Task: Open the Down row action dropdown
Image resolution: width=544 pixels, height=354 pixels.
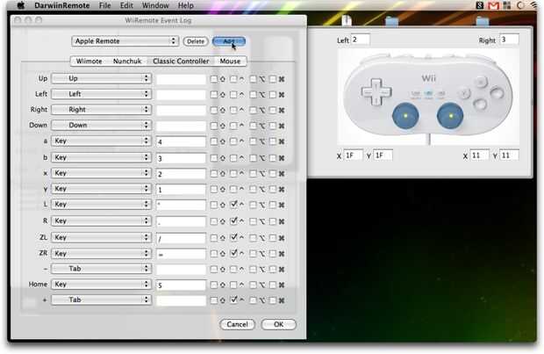Action: point(101,125)
